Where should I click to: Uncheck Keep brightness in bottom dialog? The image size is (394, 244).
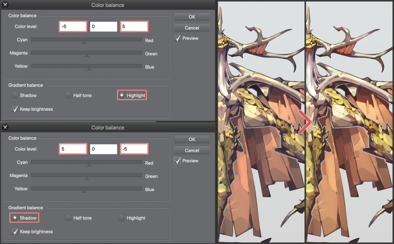pyautogui.click(x=15, y=231)
